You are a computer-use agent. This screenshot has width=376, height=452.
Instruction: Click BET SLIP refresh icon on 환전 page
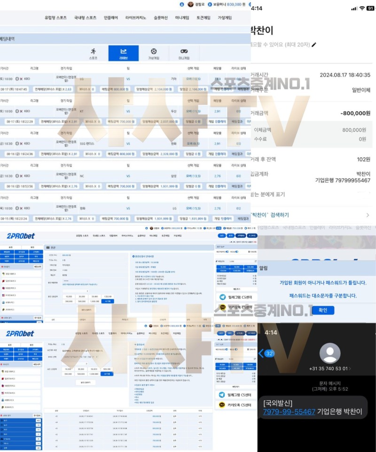coord(255,261)
